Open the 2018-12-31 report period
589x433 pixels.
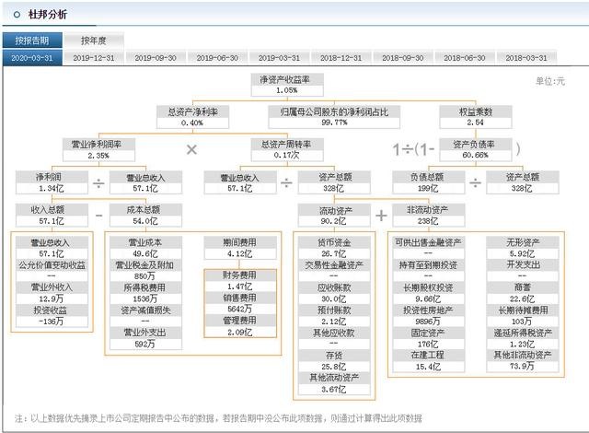click(341, 58)
